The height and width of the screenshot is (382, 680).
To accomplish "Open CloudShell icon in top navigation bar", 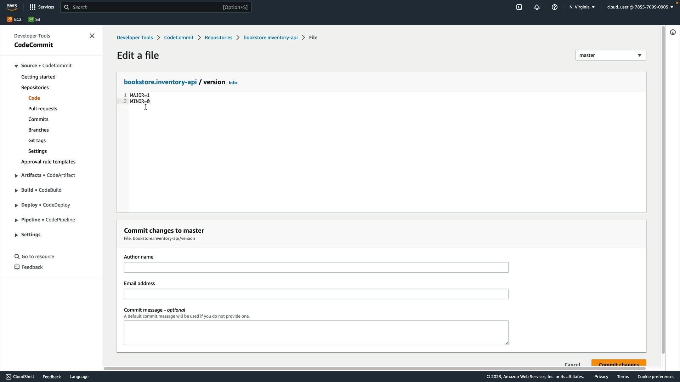I will 519,7.
